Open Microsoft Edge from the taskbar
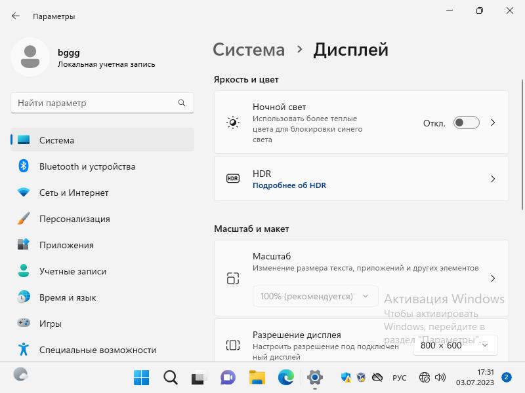 tap(285, 377)
